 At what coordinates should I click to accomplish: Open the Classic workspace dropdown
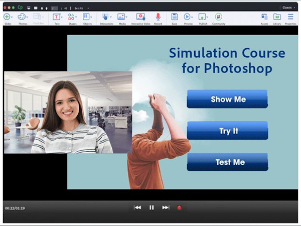pos(288,8)
